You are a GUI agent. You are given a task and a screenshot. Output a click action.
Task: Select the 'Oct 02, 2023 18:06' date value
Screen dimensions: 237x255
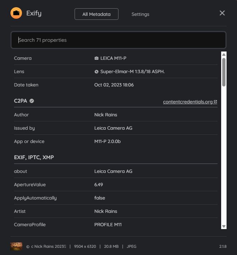click(114, 85)
